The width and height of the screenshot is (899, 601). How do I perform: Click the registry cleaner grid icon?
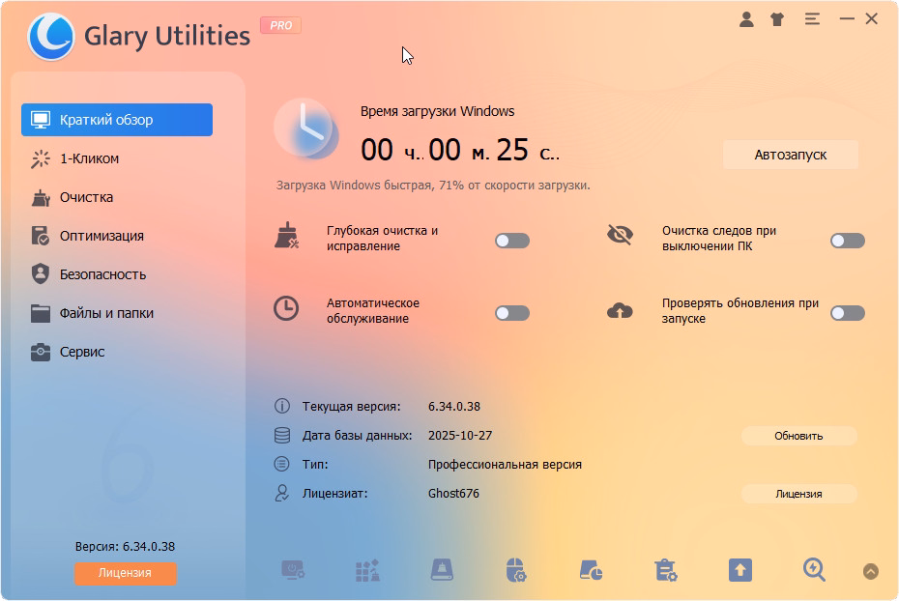(367, 570)
